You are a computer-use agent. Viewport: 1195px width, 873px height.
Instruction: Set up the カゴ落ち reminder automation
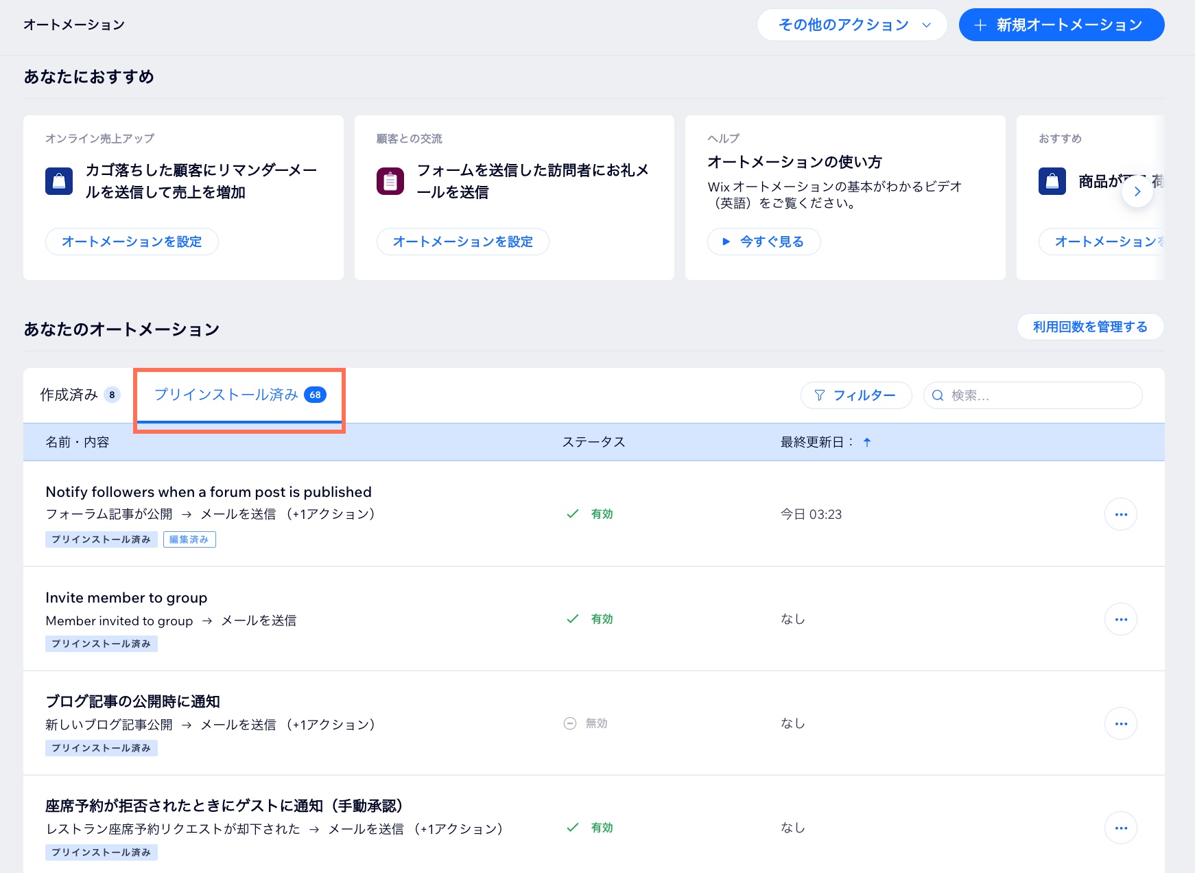132,242
